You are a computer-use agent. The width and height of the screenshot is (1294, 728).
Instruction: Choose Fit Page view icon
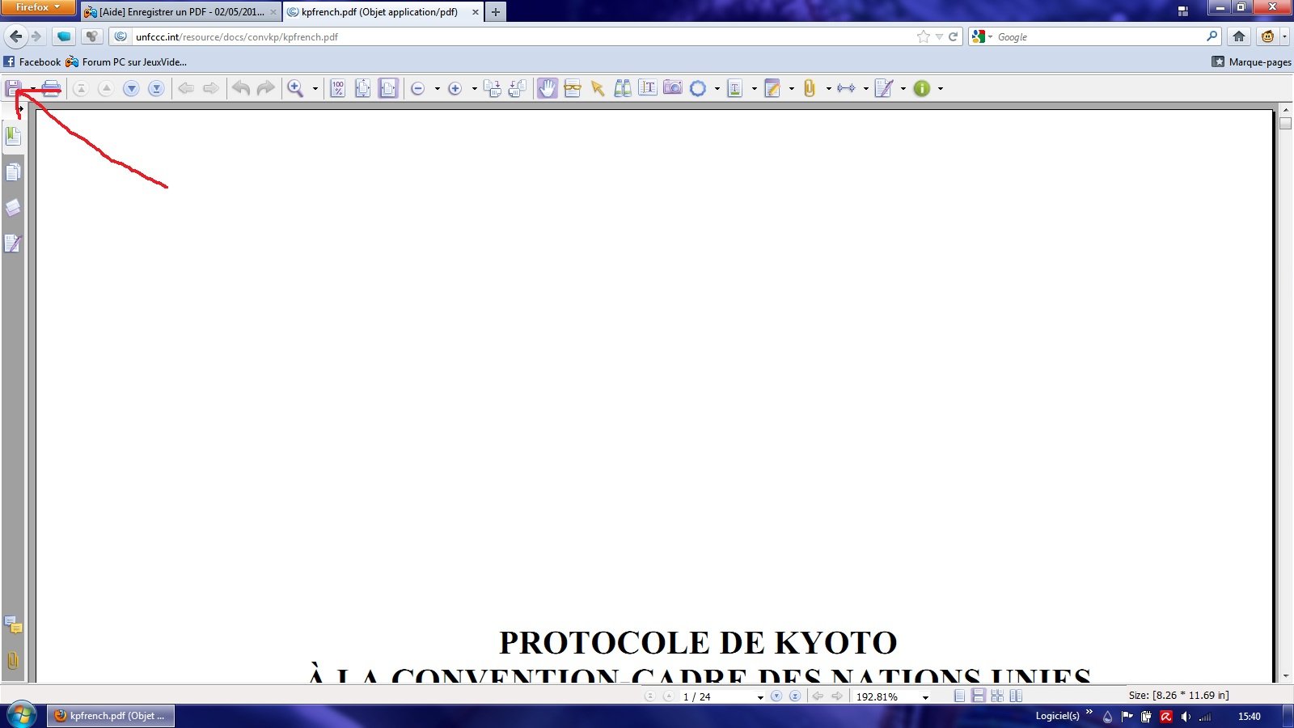click(363, 88)
